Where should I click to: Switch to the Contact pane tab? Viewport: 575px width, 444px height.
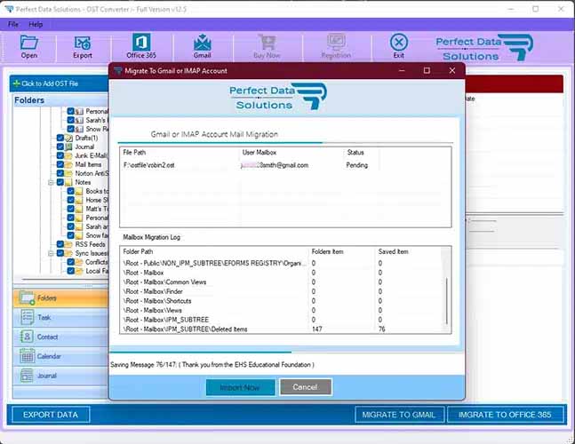(60, 337)
